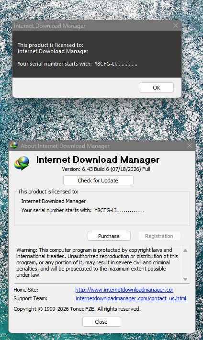Click the large IDM globe logo

tap(22, 163)
